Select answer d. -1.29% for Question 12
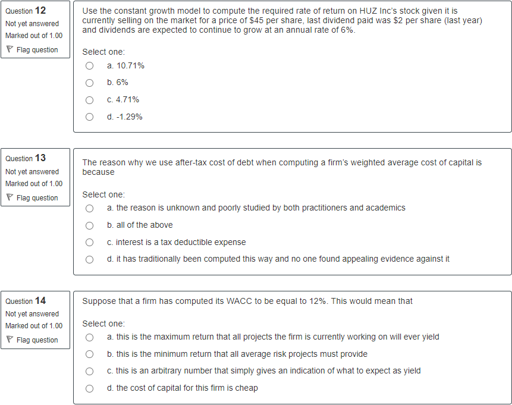The width and height of the screenshot is (512, 405). click(89, 117)
